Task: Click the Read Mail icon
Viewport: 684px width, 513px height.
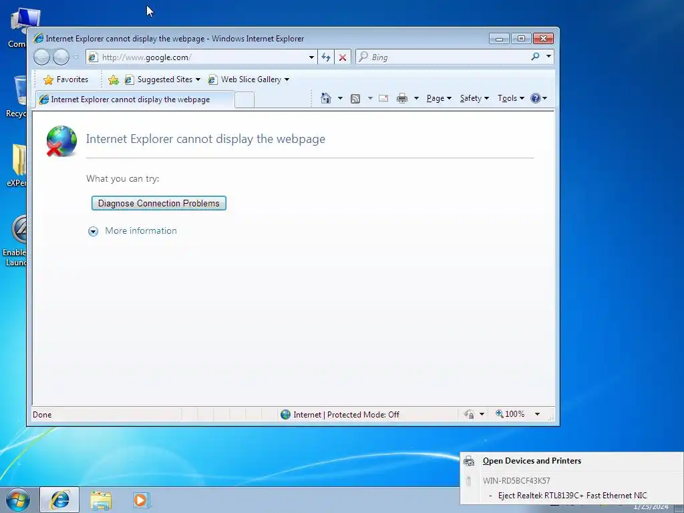Action: [383, 98]
